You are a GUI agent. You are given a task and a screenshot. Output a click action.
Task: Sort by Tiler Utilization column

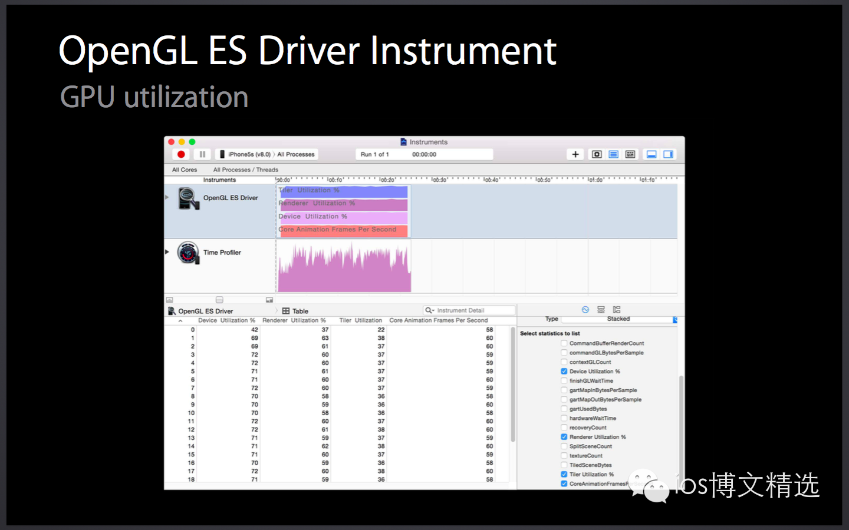pyautogui.click(x=360, y=320)
